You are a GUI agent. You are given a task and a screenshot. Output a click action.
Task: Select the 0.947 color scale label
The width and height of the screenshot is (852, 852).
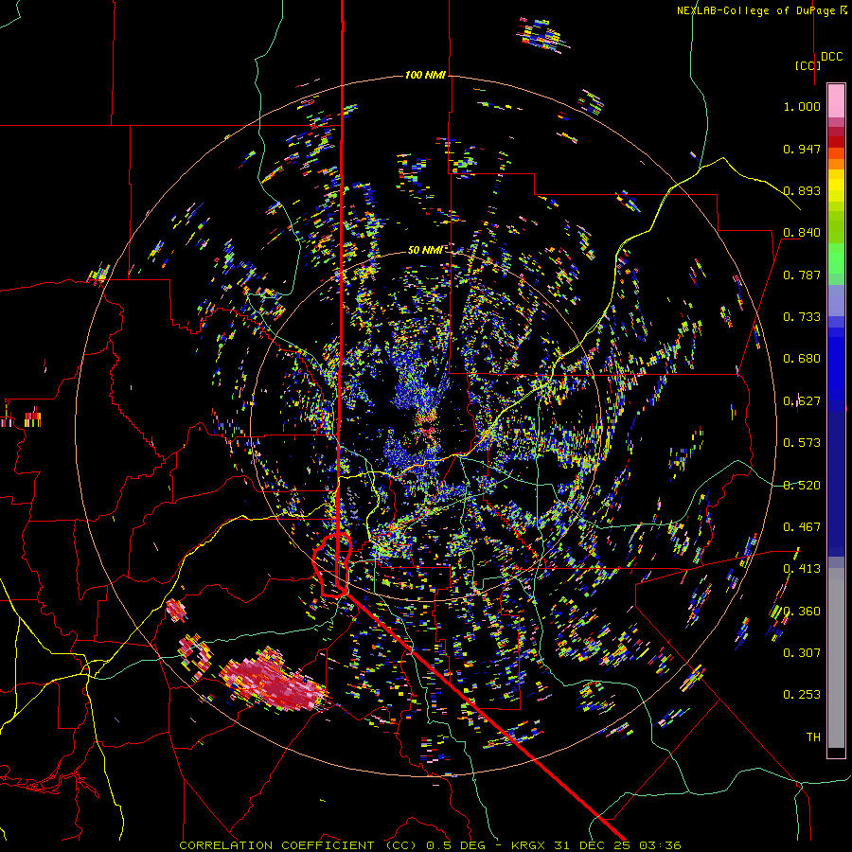(x=802, y=149)
